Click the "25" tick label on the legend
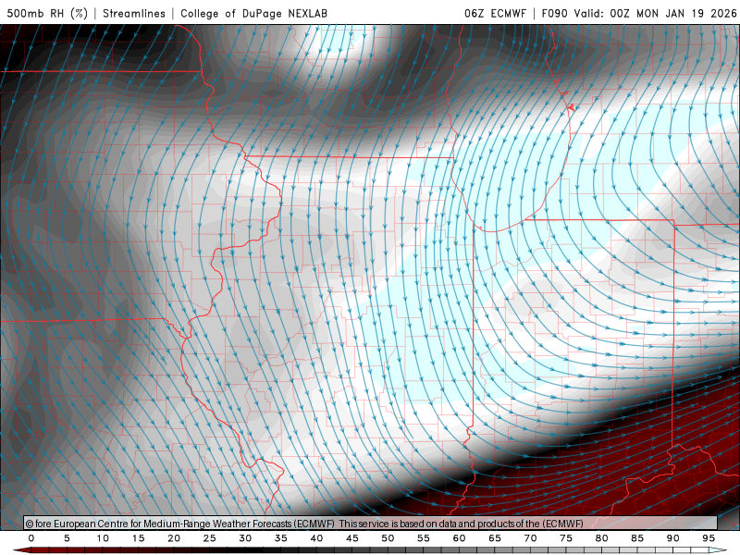740x555 pixels. 210,538
